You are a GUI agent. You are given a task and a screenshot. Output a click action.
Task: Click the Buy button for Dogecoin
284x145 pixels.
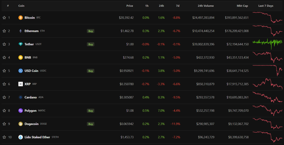91,124
